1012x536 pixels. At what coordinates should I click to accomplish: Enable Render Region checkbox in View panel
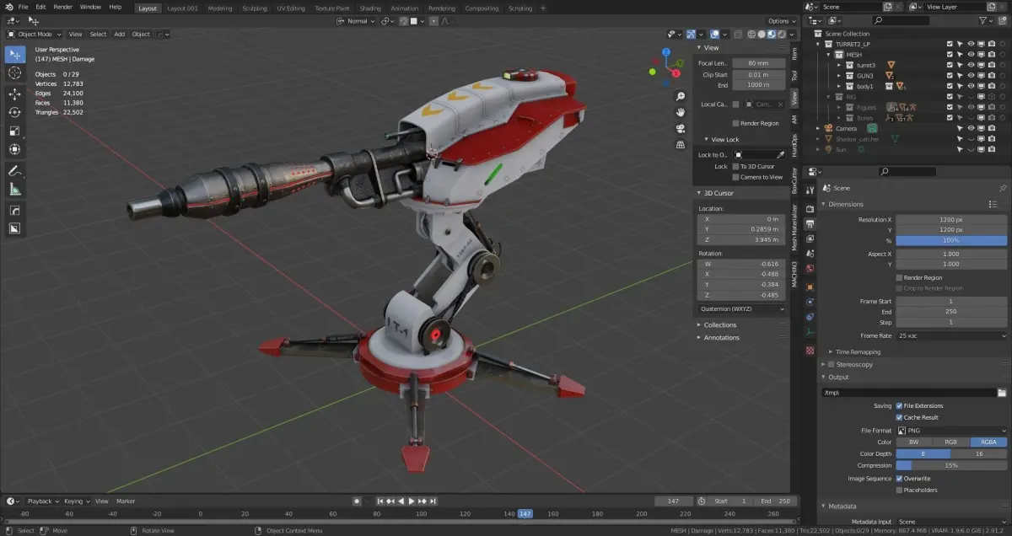[x=735, y=123]
